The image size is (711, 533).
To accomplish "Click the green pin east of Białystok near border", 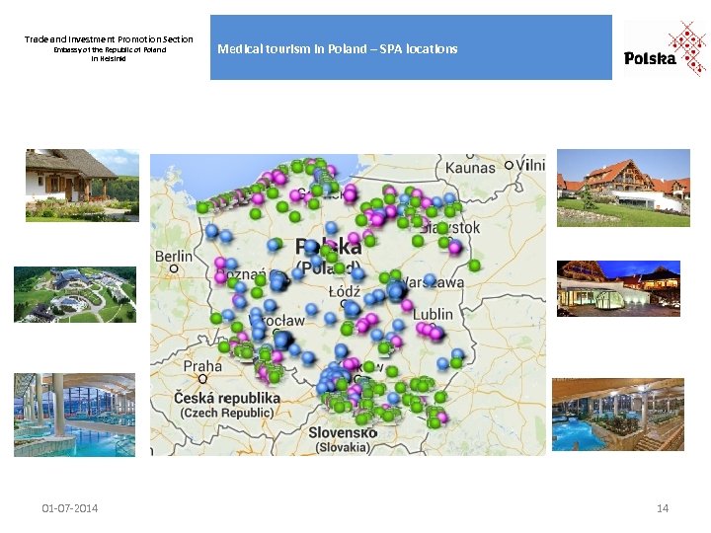I will pos(474,266).
